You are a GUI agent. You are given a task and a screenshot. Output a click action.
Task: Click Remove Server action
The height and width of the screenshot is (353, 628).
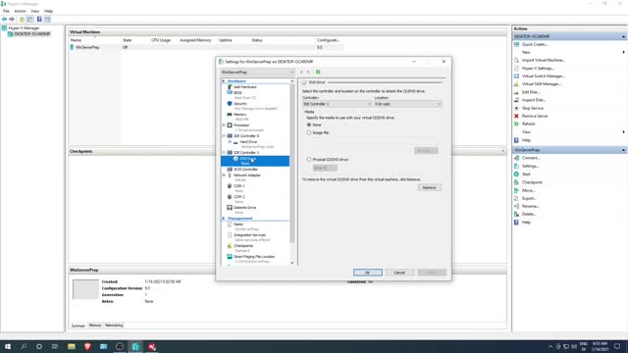[x=535, y=116]
